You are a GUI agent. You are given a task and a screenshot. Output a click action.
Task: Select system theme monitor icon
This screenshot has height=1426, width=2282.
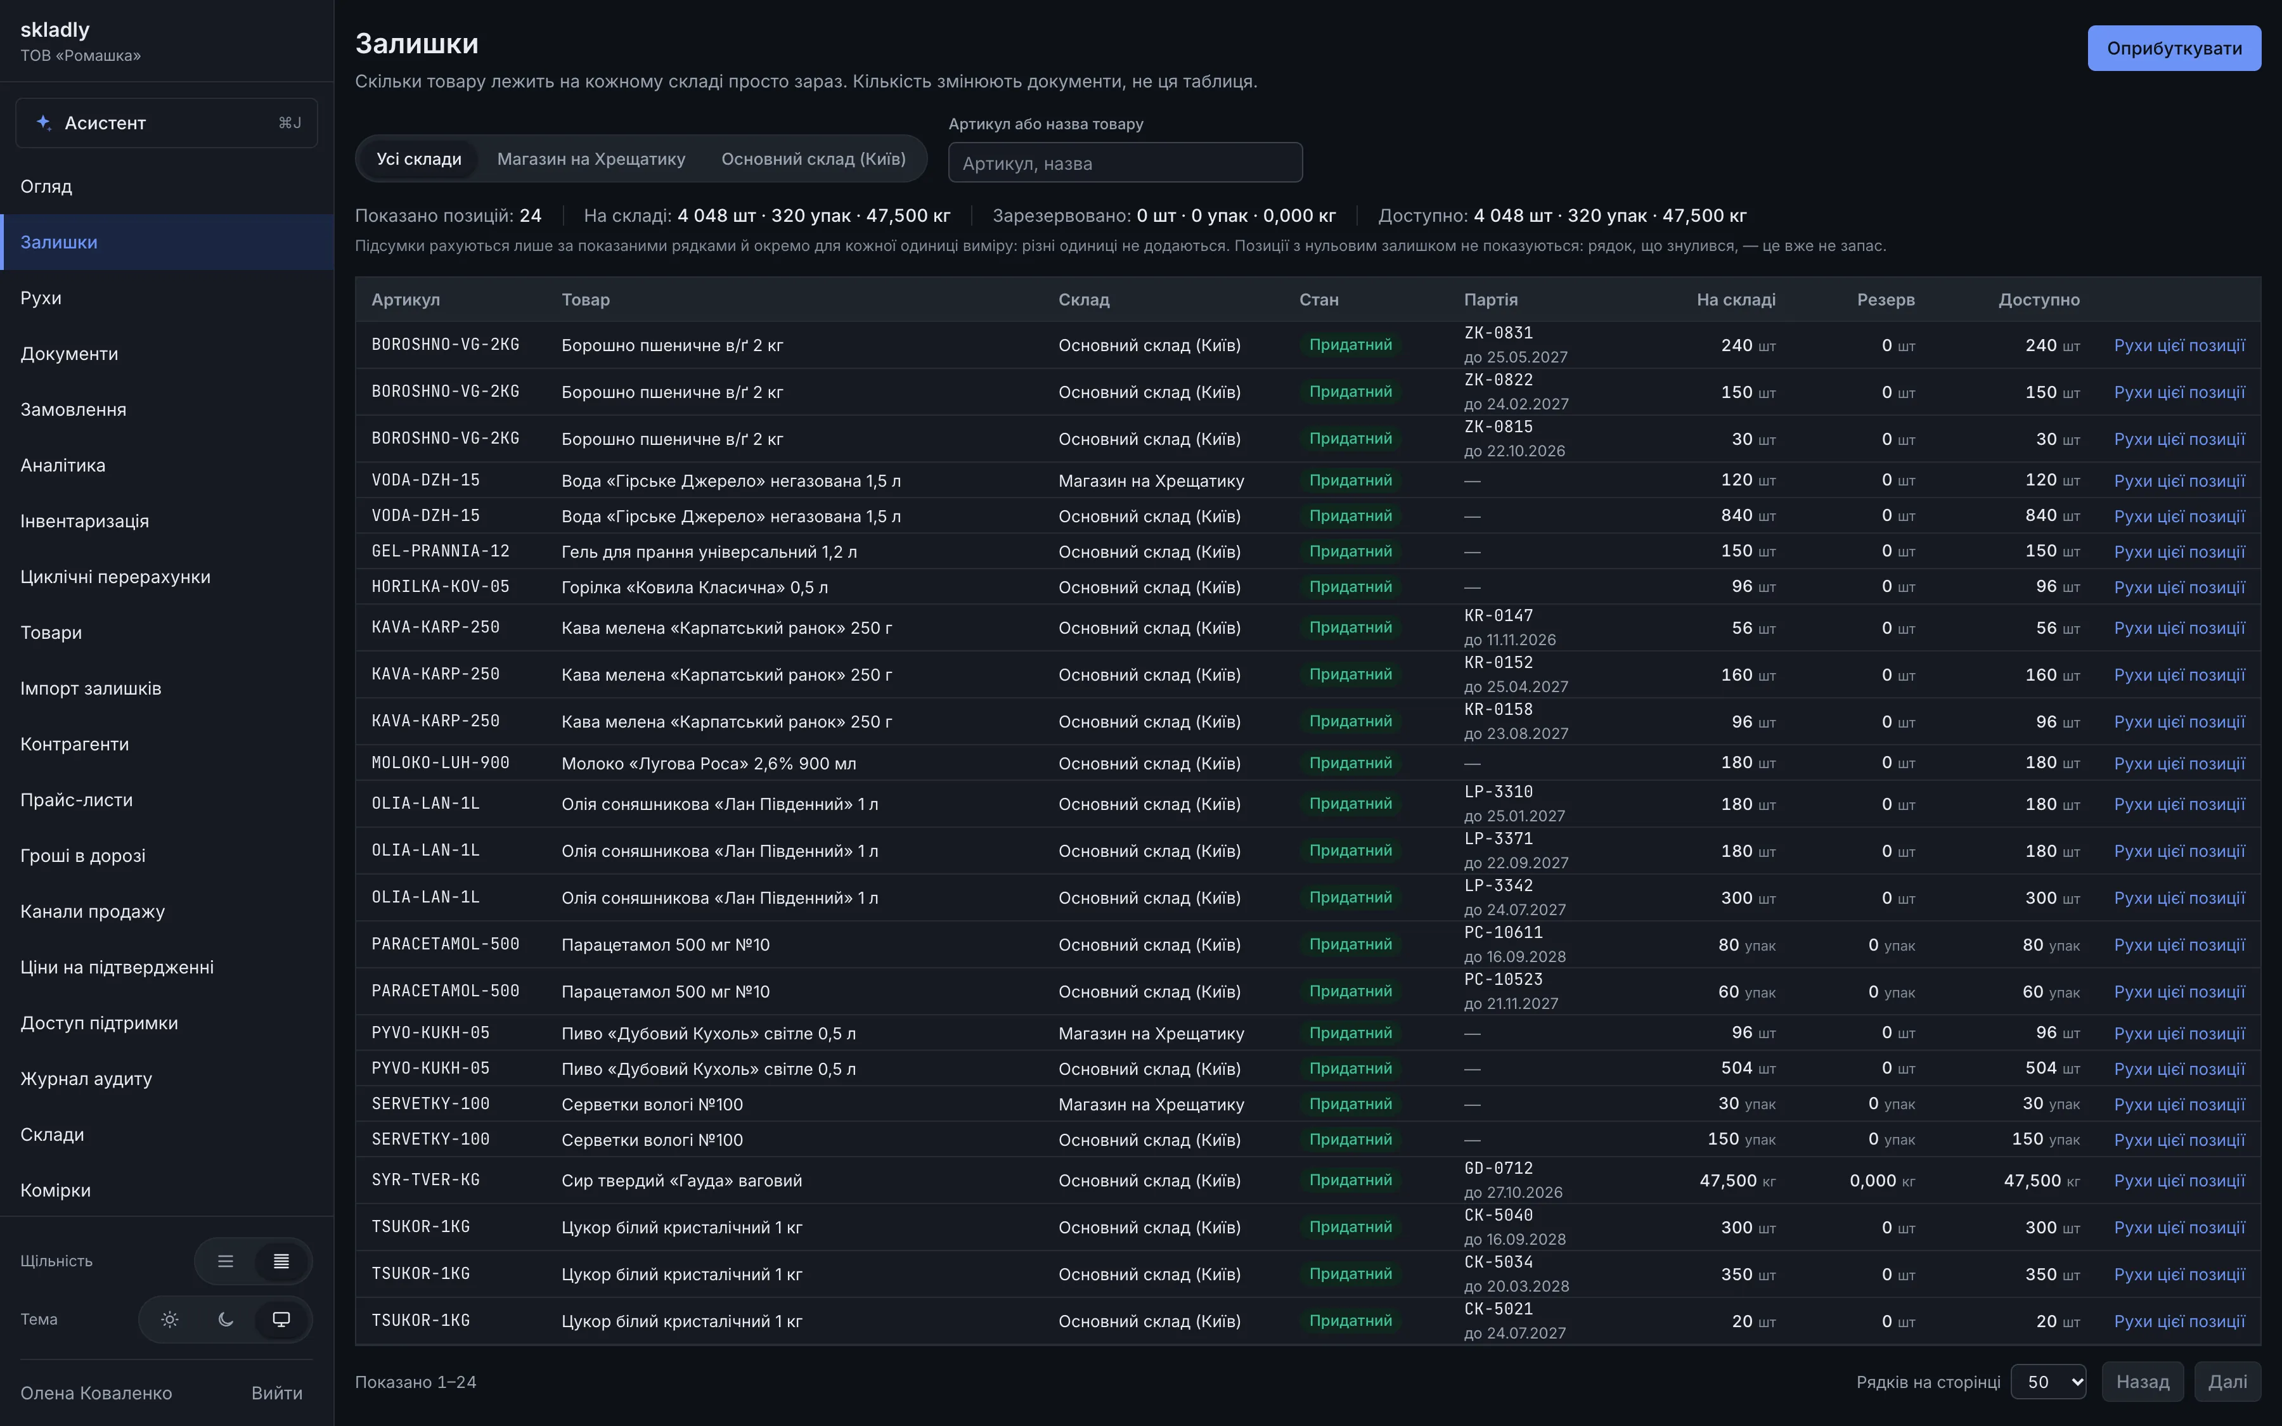tap(281, 1320)
